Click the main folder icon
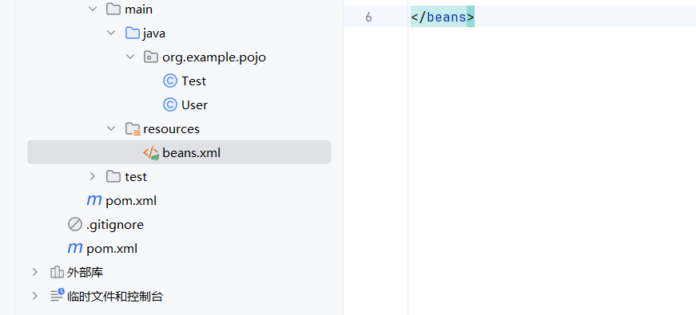The height and width of the screenshot is (315, 696). (113, 10)
